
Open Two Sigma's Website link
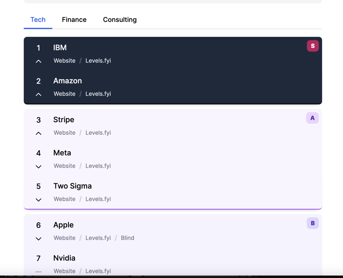click(x=65, y=199)
